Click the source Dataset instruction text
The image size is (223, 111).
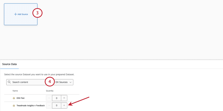tap(39, 74)
